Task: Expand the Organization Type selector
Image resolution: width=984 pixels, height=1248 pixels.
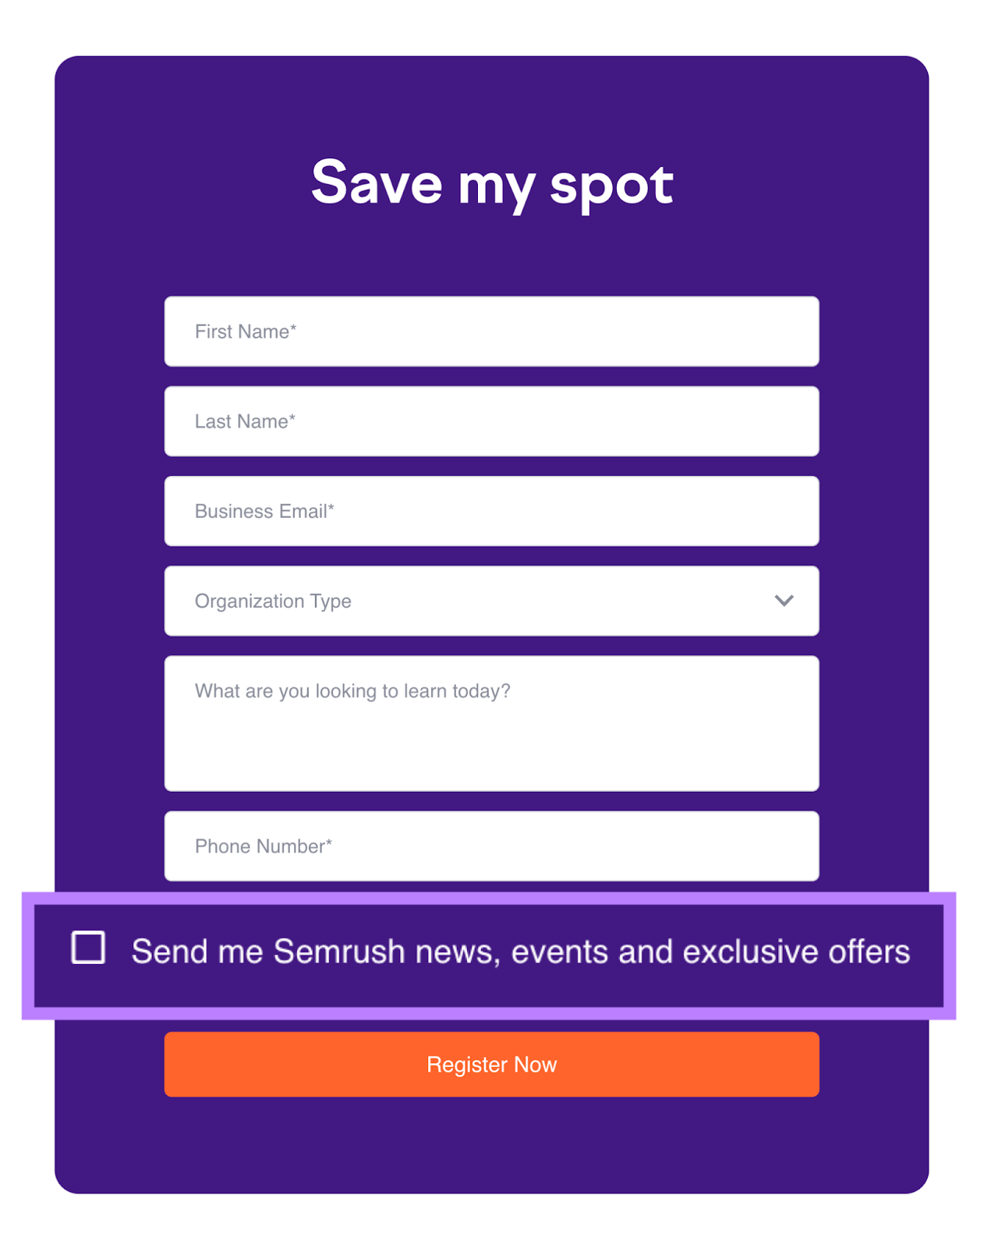Action: 491,601
